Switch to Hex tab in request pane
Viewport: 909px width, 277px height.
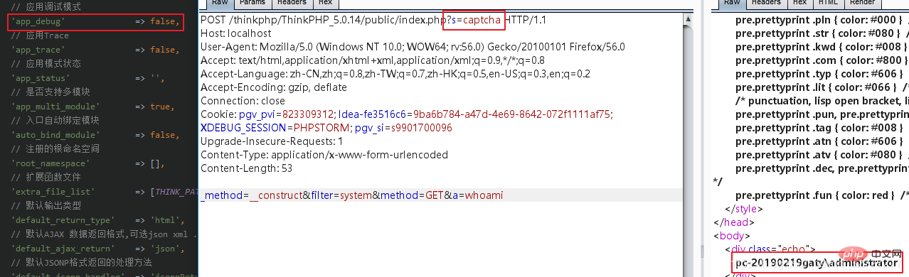pyautogui.click(x=325, y=3)
